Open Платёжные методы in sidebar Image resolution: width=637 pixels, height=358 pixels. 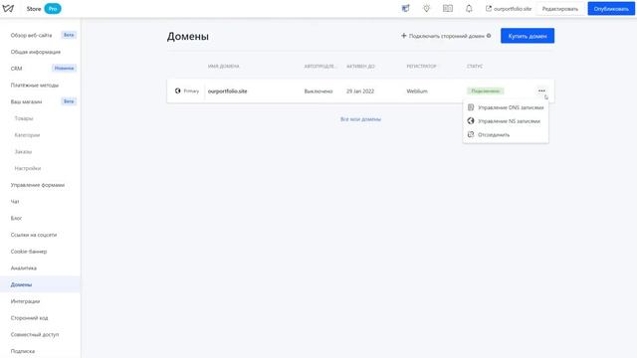pos(35,86)
